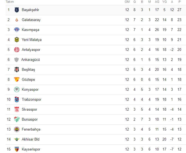The image size is (186, 153).
Task: Select the Akhisar Bld team name
Action: 30,139
